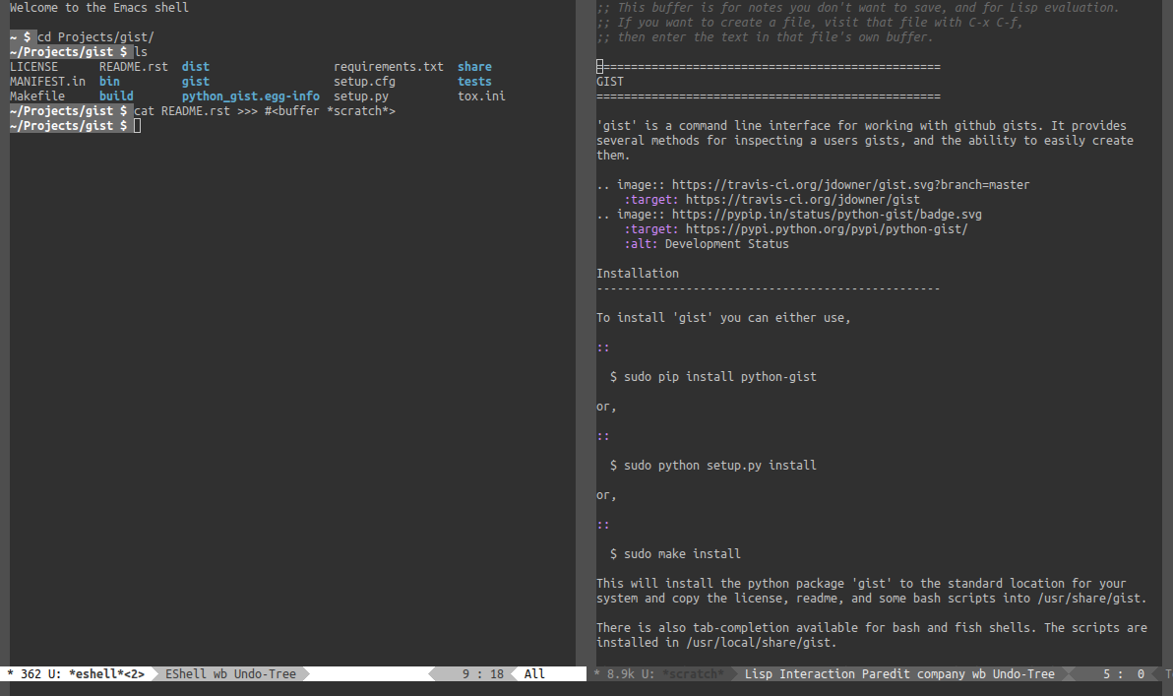Screen dimensions: 1173x696
Task: Click Undo-Tree in the scratch mode line
Action: (1023, 674)
